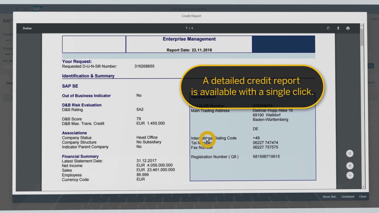Click the $value document title
379x213 pixels.
click(x=27, y=28)
